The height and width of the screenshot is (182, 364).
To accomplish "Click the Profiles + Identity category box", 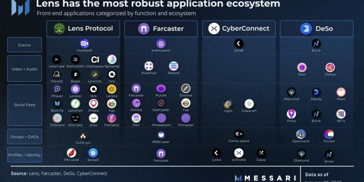I will (25, 155).
